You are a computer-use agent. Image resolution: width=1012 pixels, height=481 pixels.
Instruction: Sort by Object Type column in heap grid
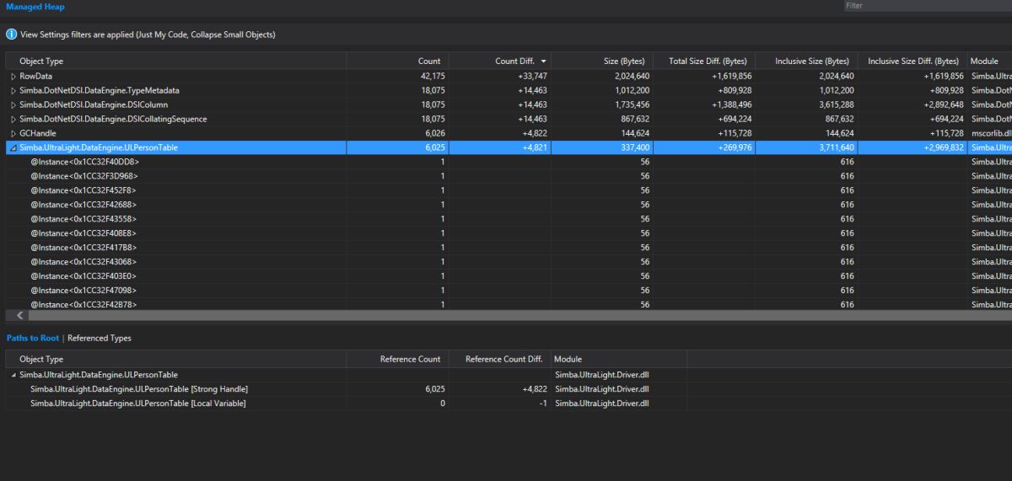[x=175, y=61]
